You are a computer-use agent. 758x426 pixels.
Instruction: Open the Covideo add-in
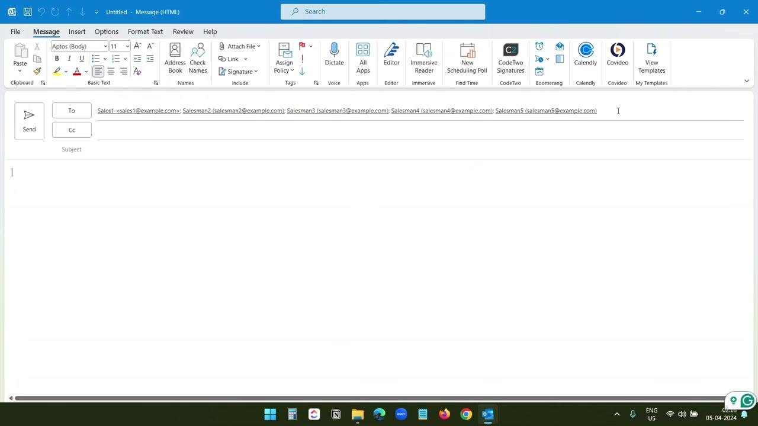point(618,54)
